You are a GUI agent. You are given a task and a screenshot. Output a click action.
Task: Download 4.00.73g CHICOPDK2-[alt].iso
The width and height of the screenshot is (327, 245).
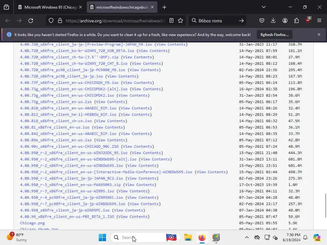click(74, 89)
